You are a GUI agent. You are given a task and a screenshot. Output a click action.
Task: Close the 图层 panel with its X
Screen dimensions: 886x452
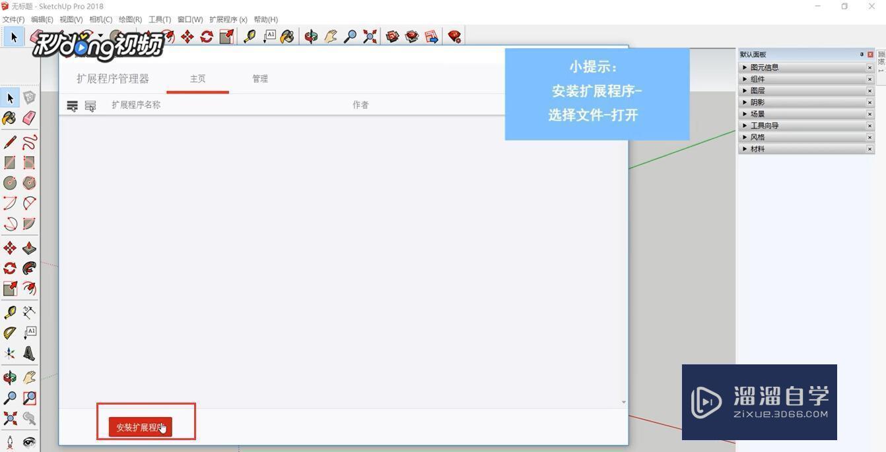[869, 90]
